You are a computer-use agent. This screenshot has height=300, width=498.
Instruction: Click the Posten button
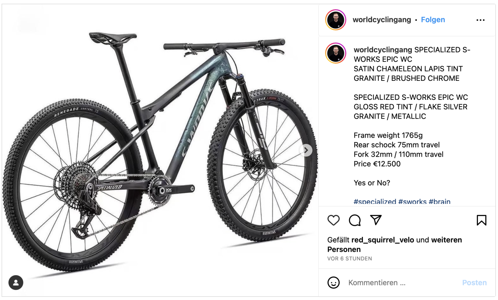point(474,283)
